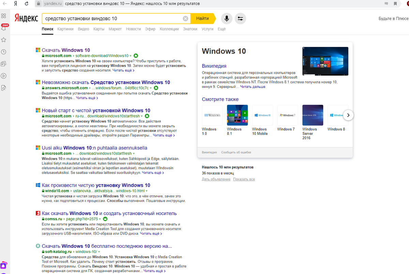Click the padlock site security icon
This screenshot has height=274, width=409.
click(39, 4)
